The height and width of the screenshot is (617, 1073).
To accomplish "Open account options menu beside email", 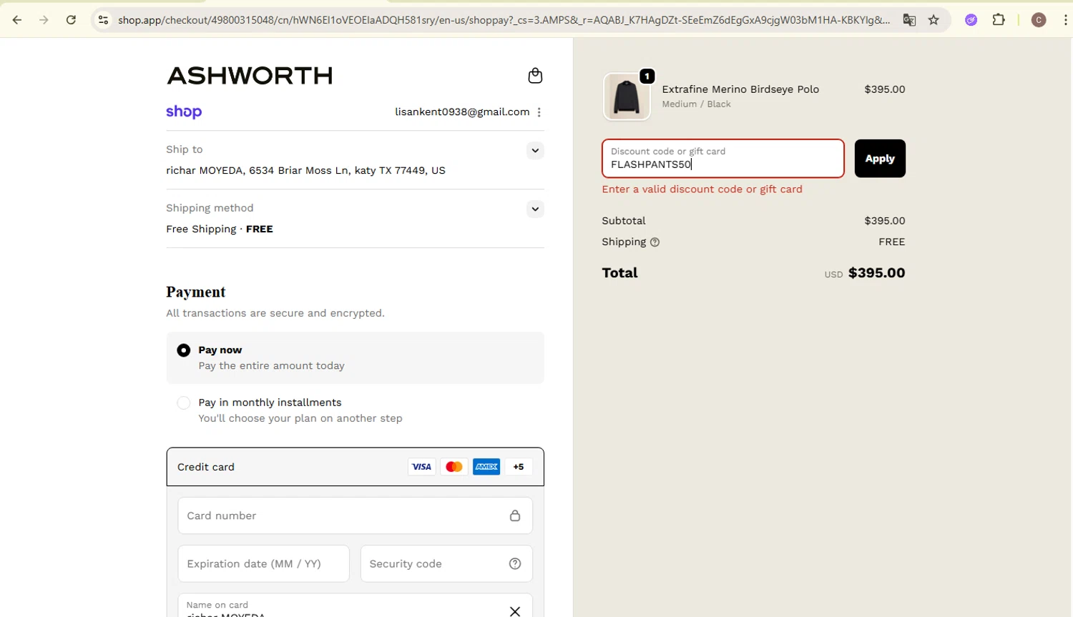I will point(539,112).
